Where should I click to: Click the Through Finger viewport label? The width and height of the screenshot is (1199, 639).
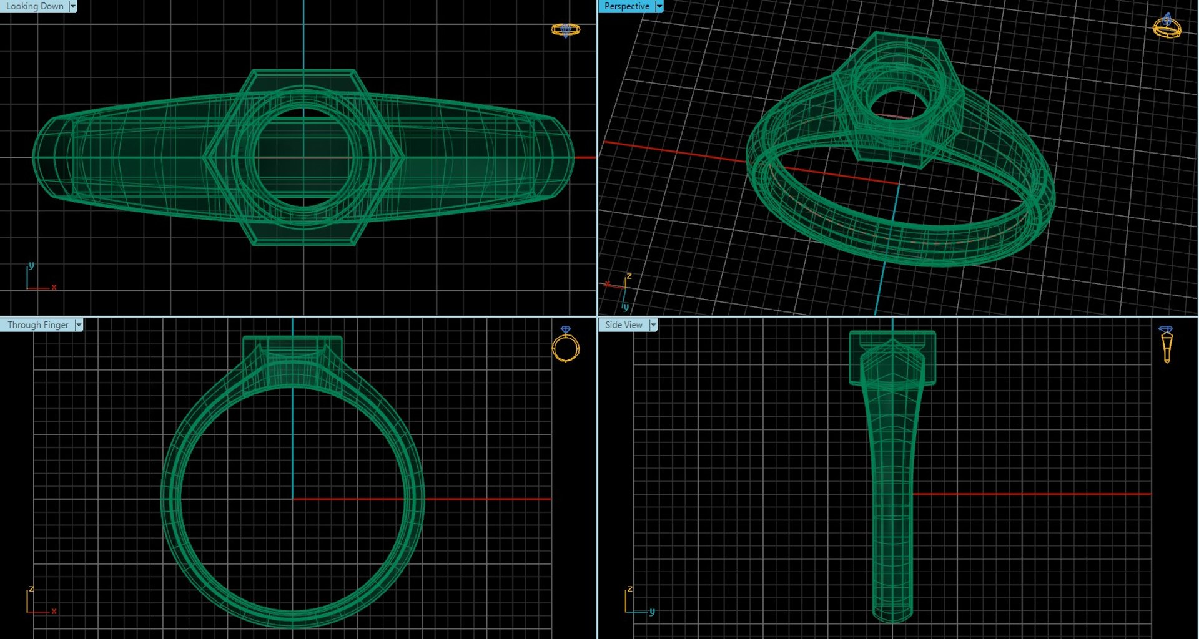click(37, 325)
